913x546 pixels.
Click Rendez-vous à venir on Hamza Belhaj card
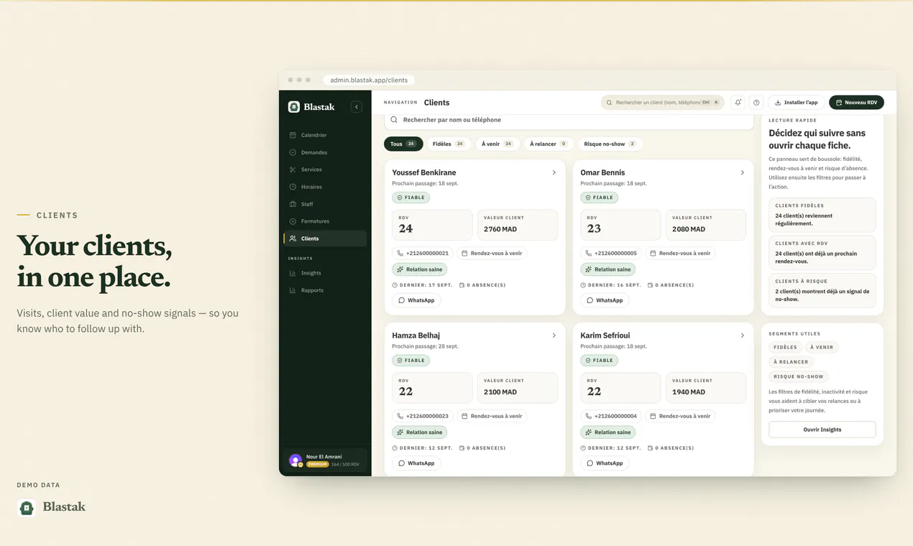pyautogui.click(x=492, y=416)
